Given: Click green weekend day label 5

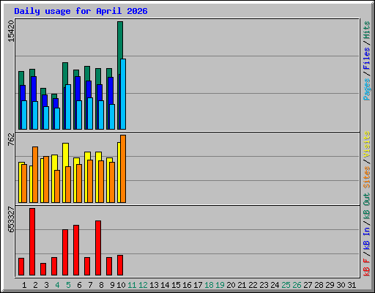Looking at the screenshot, I should coord(68,285).
